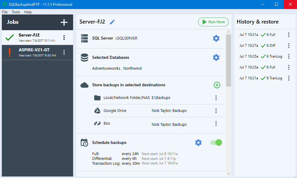
Task: Open Schedule backups settings gear
Action: pyautogui.click(x=198, y=142)
